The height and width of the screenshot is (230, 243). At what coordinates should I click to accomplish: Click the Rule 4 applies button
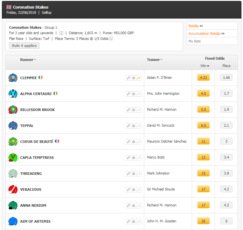(x=24, y=46)
